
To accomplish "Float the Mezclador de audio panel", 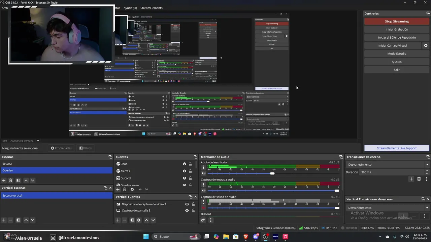I will click(x=341, y=157).
